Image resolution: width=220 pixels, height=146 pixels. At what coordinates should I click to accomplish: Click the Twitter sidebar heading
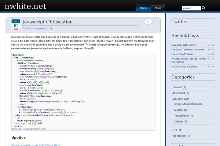click(179, 22)
